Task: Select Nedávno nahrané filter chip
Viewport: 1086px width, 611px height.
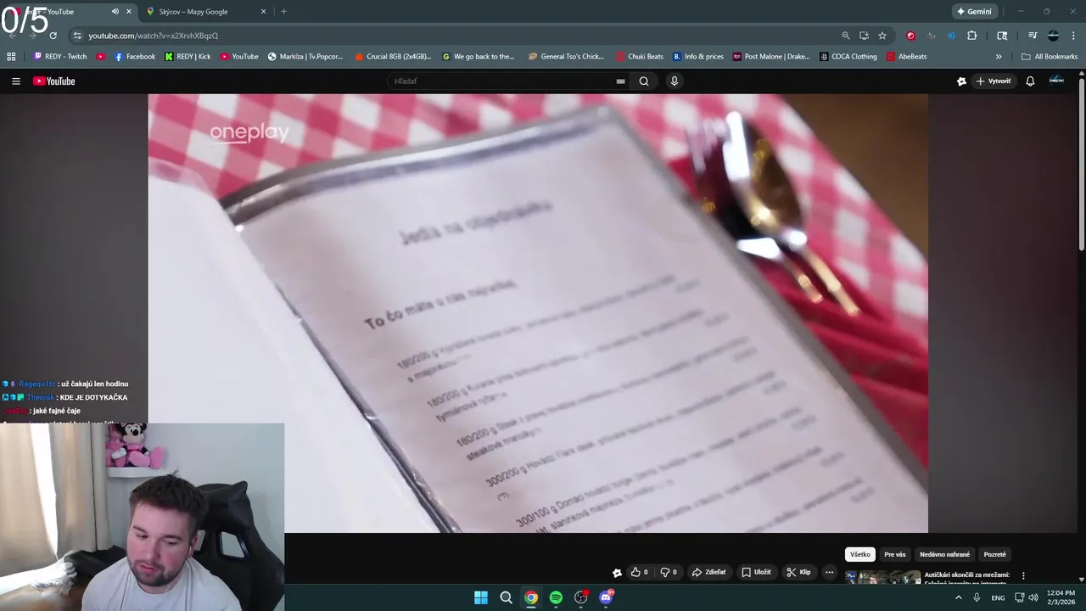Action: (x=944, y=554)
